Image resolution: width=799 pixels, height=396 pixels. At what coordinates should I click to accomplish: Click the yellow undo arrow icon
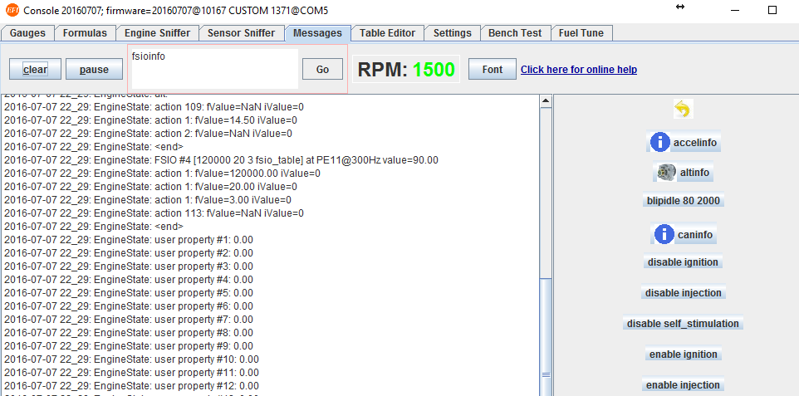pyautogui.click(x=682, y=110)
